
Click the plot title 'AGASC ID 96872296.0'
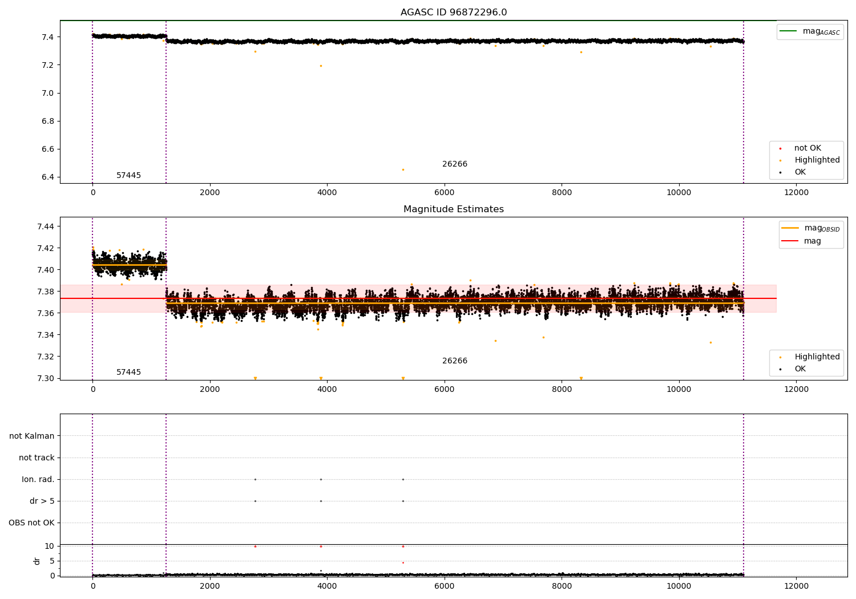coord(454,13)
